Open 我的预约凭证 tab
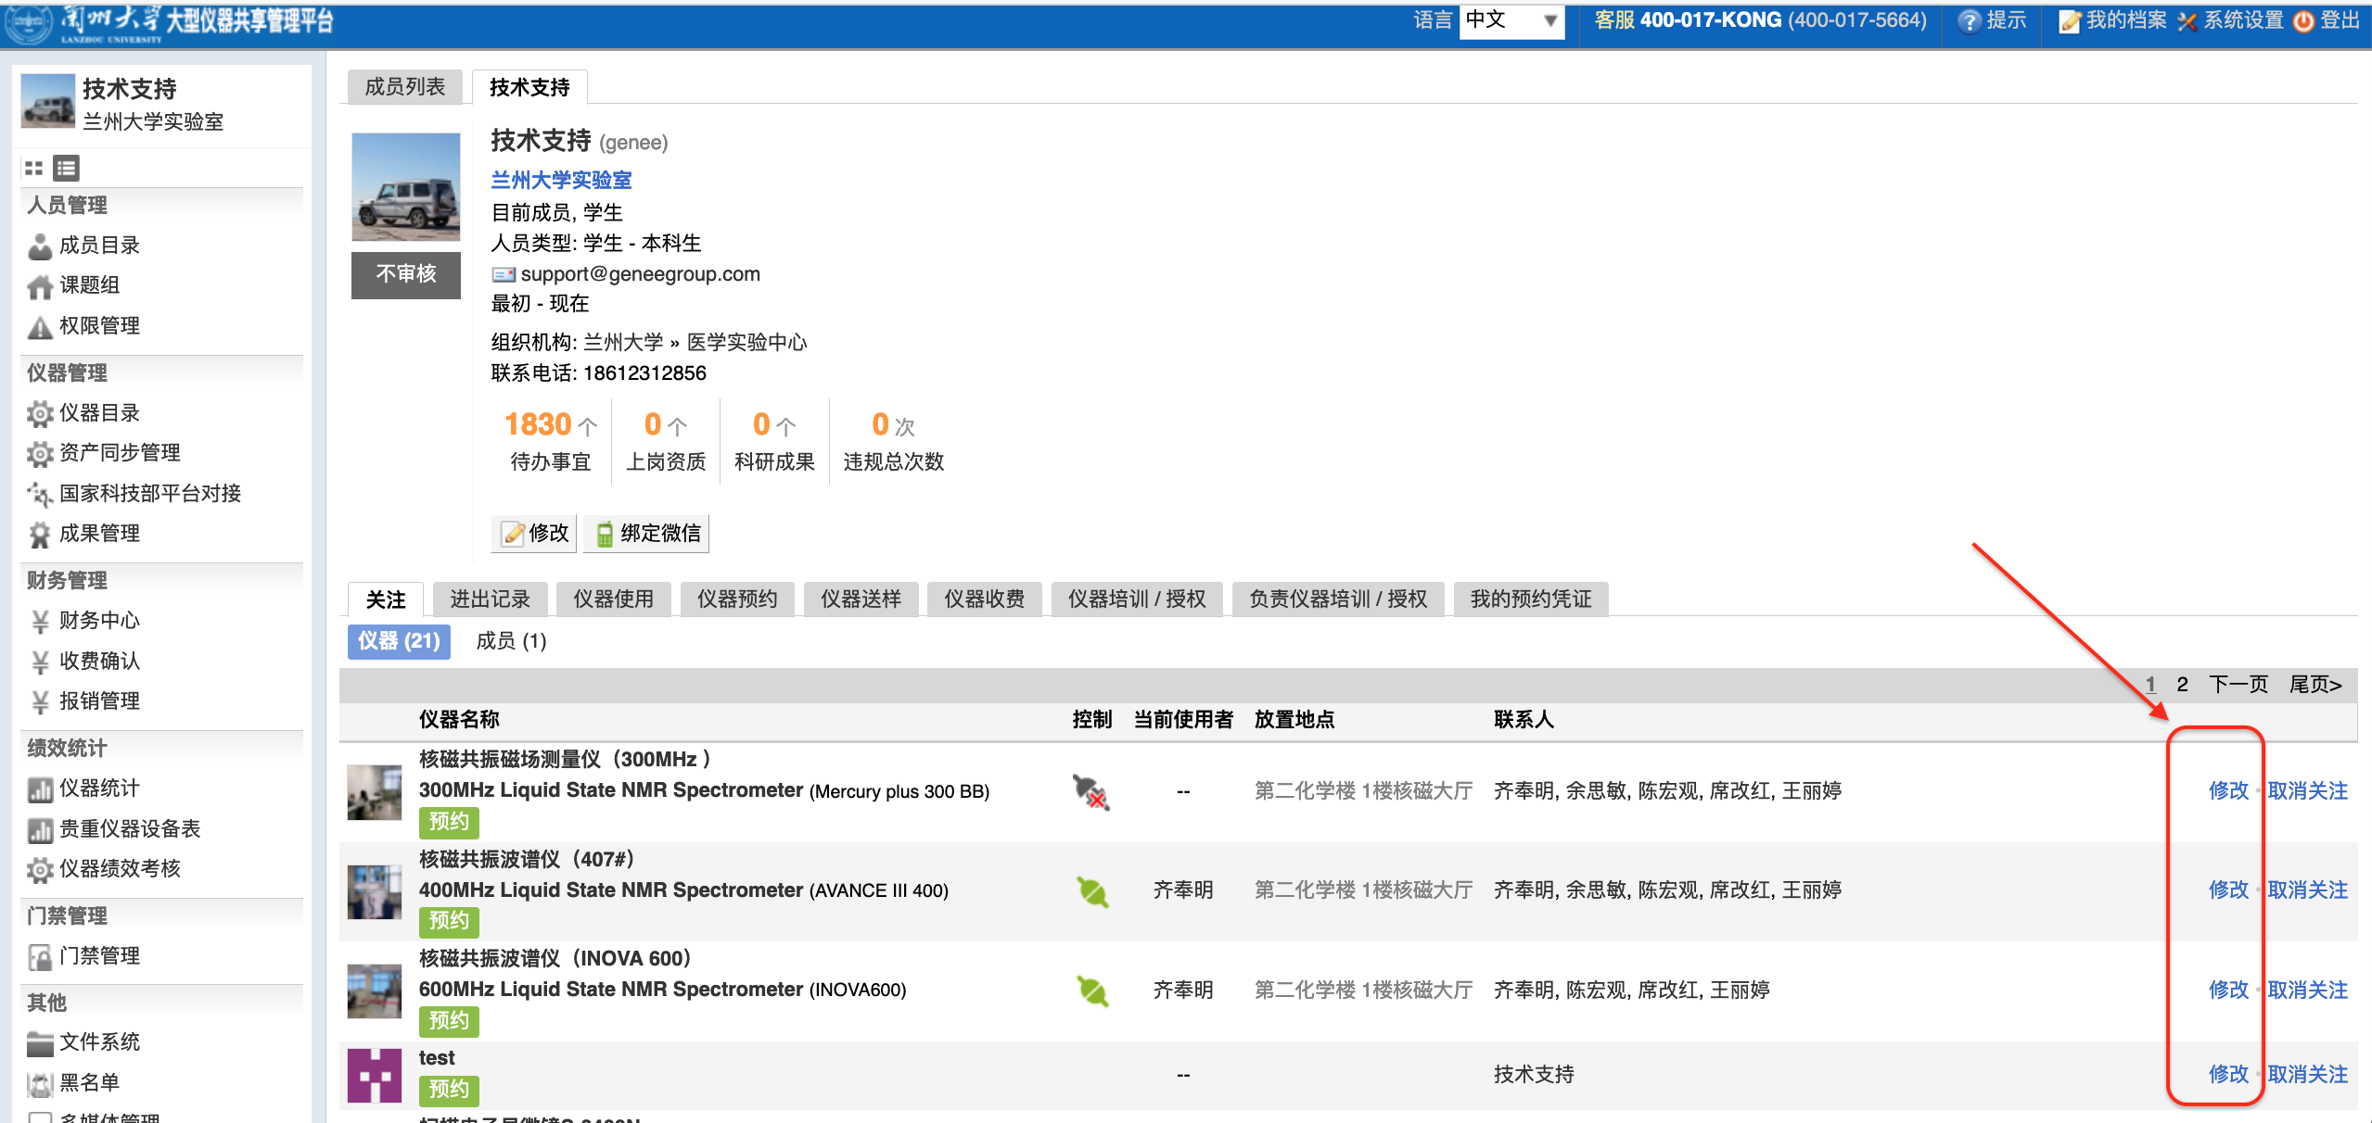The width and height of the screenshot is (2372, 1123). (1531, 599)
